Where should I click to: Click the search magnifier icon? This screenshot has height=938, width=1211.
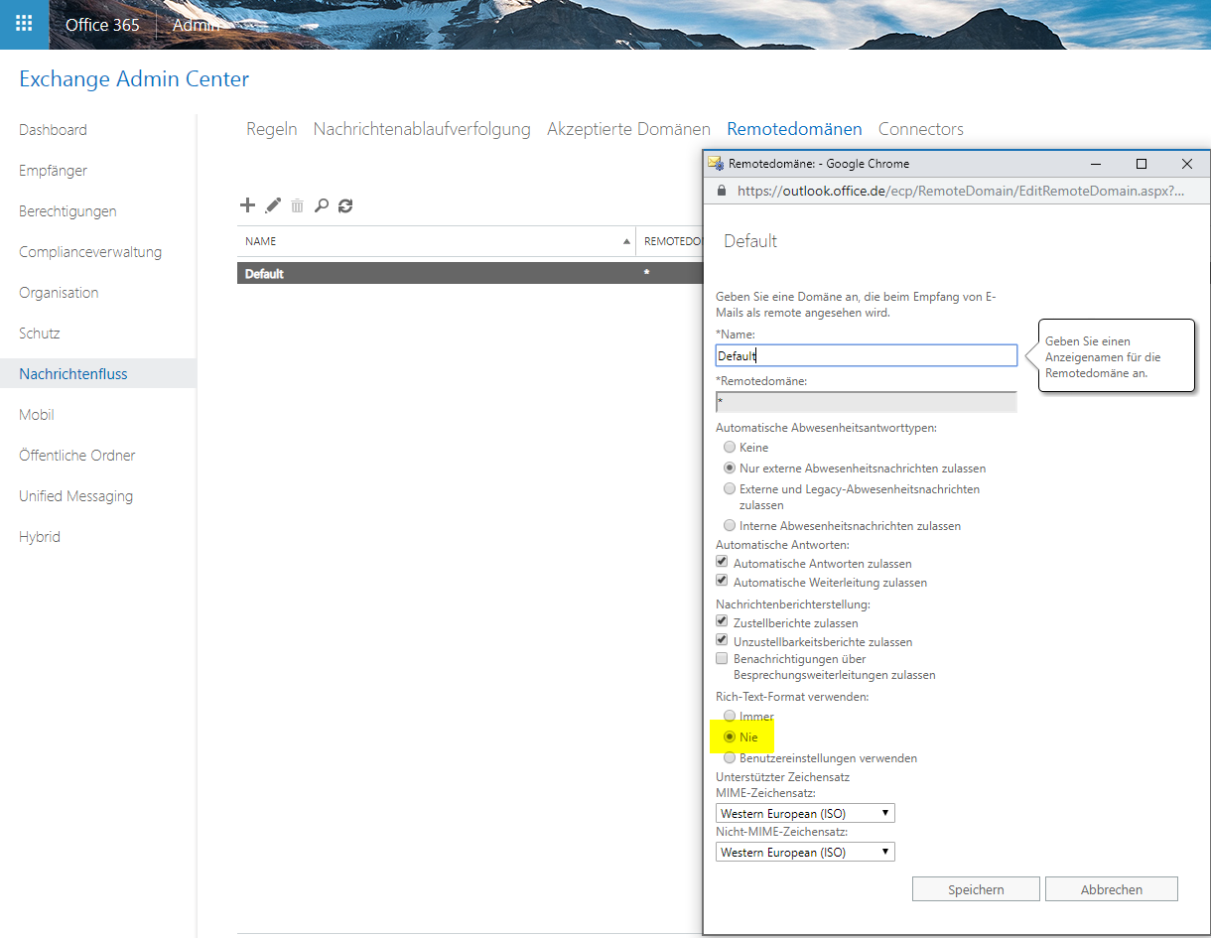click(x=321, y=205)
